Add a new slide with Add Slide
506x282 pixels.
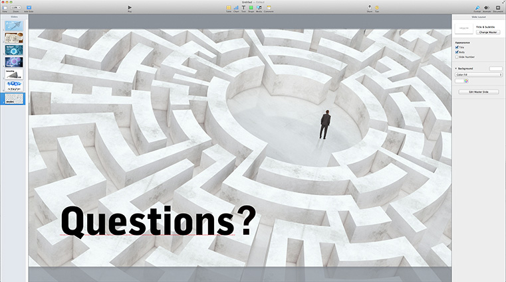tap(29, 8)
